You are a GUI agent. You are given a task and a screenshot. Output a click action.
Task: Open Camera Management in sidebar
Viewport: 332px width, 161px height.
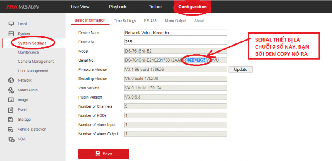pos(36,62)
